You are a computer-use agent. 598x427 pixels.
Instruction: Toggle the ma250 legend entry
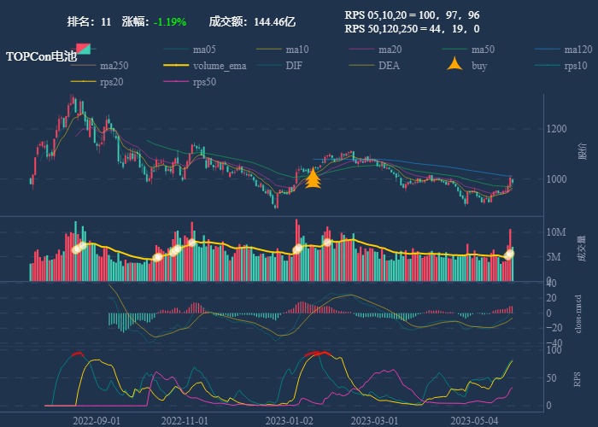click(x=114, y=66)
